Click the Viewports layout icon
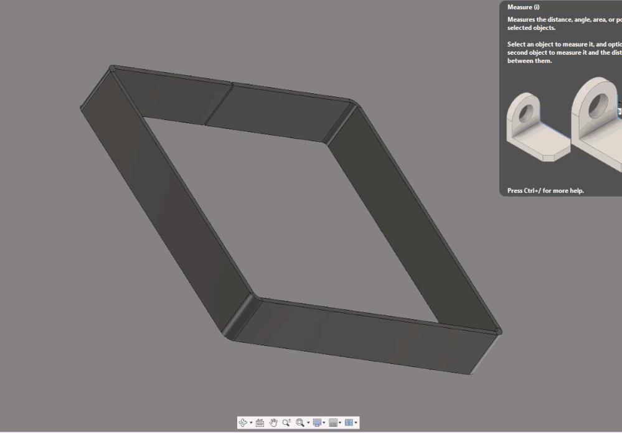Screen dimensions: 622x433 click(349, 422)
